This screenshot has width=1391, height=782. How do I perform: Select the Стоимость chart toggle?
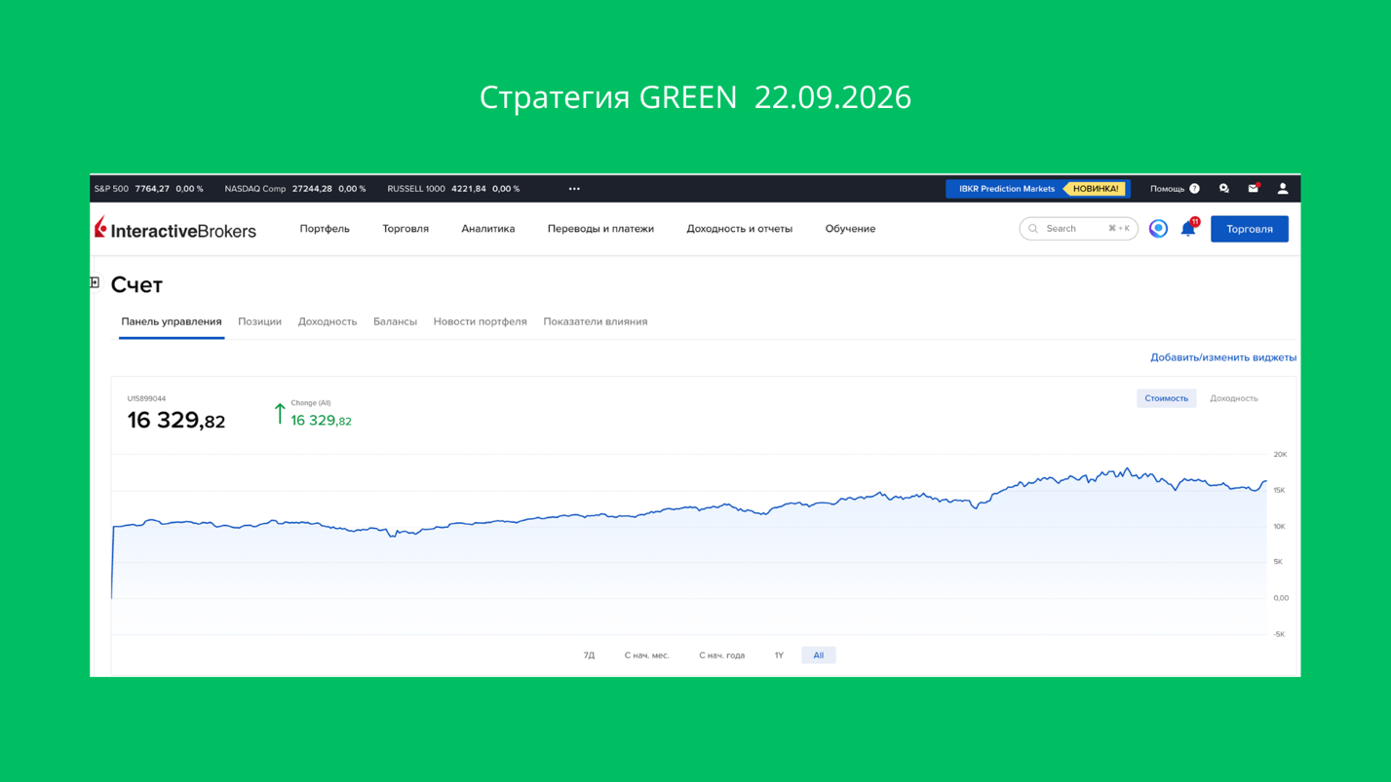(1166, 398)
